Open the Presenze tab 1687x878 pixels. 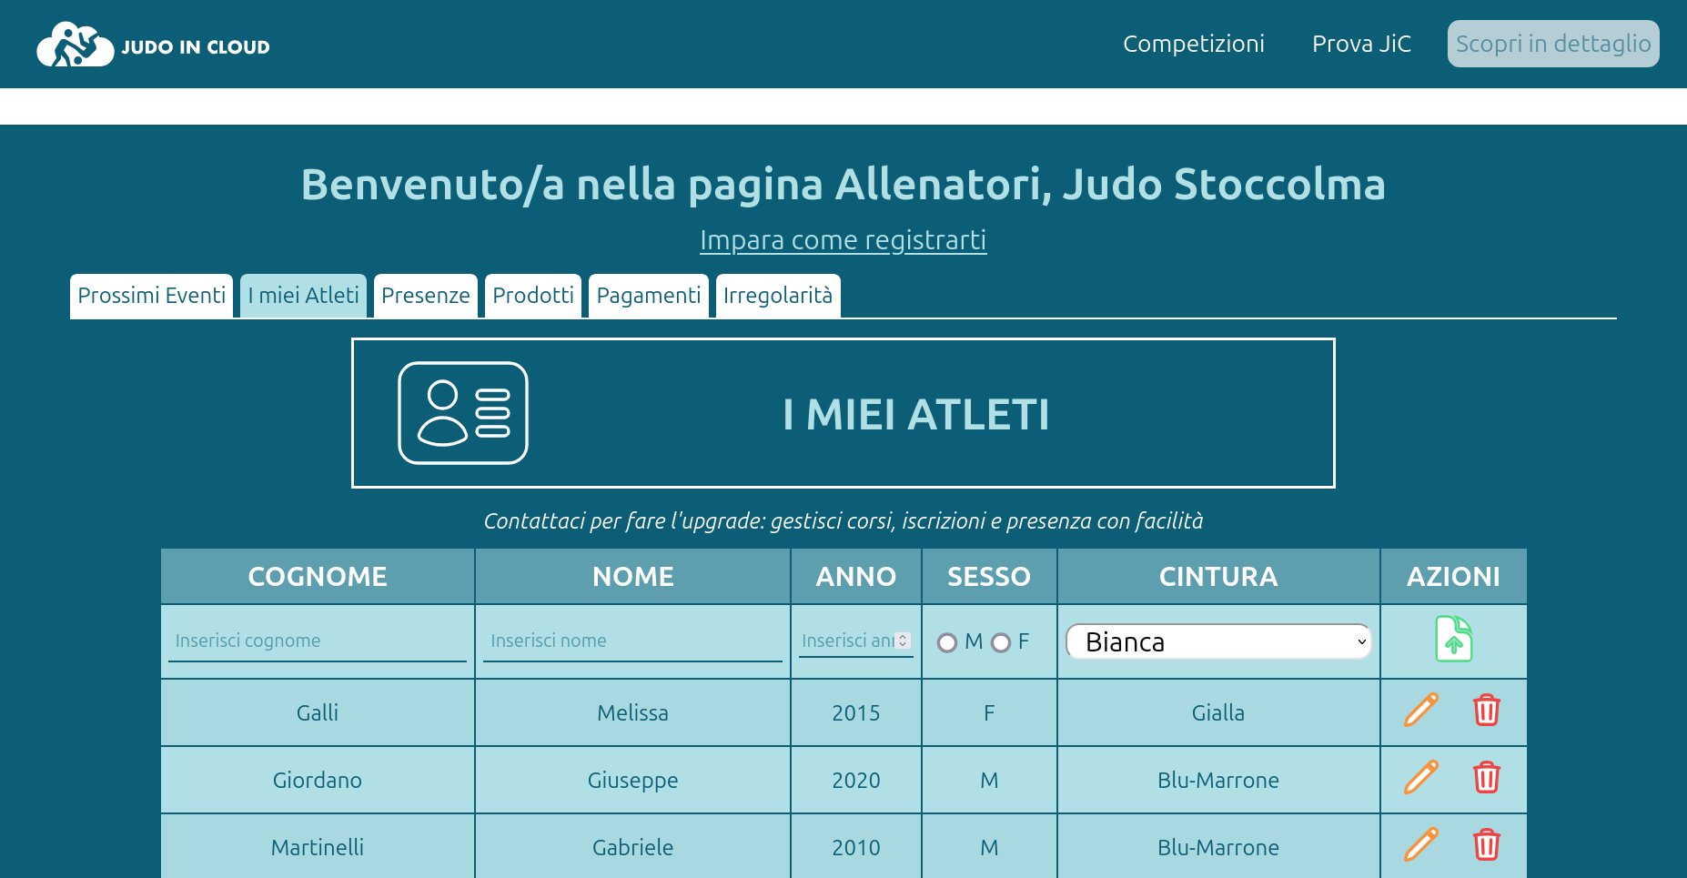(x=425, y=296)
